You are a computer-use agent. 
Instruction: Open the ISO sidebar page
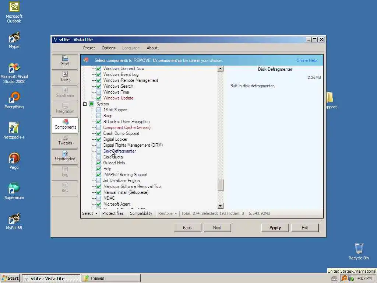[65, 188]
